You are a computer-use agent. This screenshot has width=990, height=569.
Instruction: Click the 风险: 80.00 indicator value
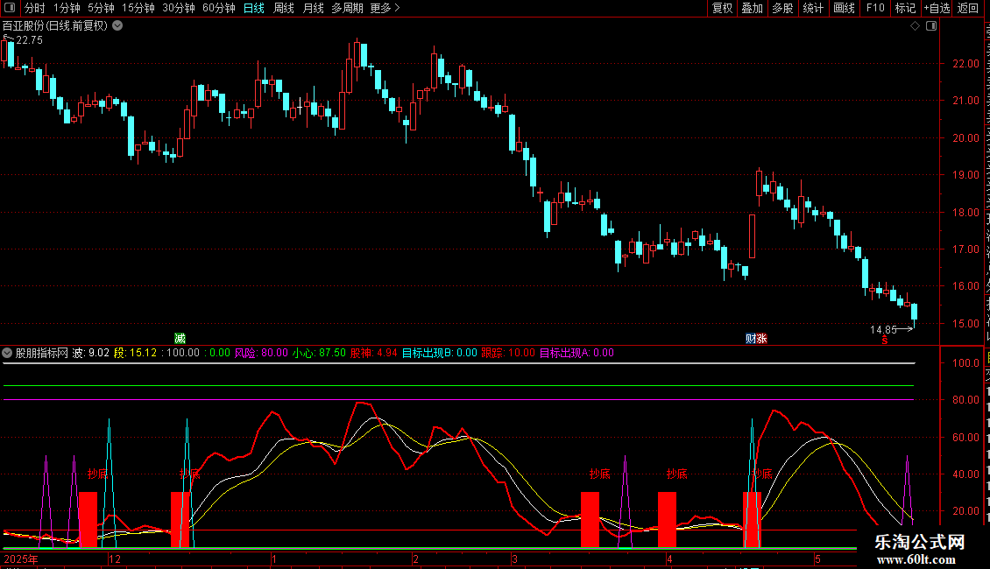[x=261, y=354]
